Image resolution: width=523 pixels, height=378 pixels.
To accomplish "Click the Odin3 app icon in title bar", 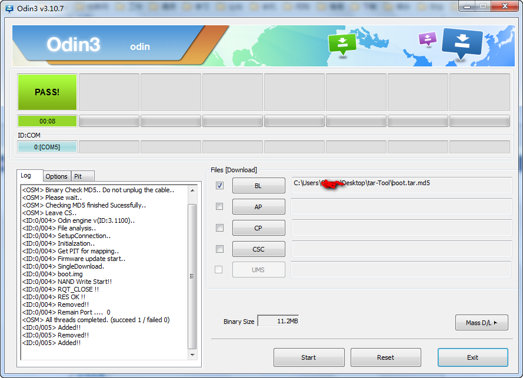I will tap(9, 9).
